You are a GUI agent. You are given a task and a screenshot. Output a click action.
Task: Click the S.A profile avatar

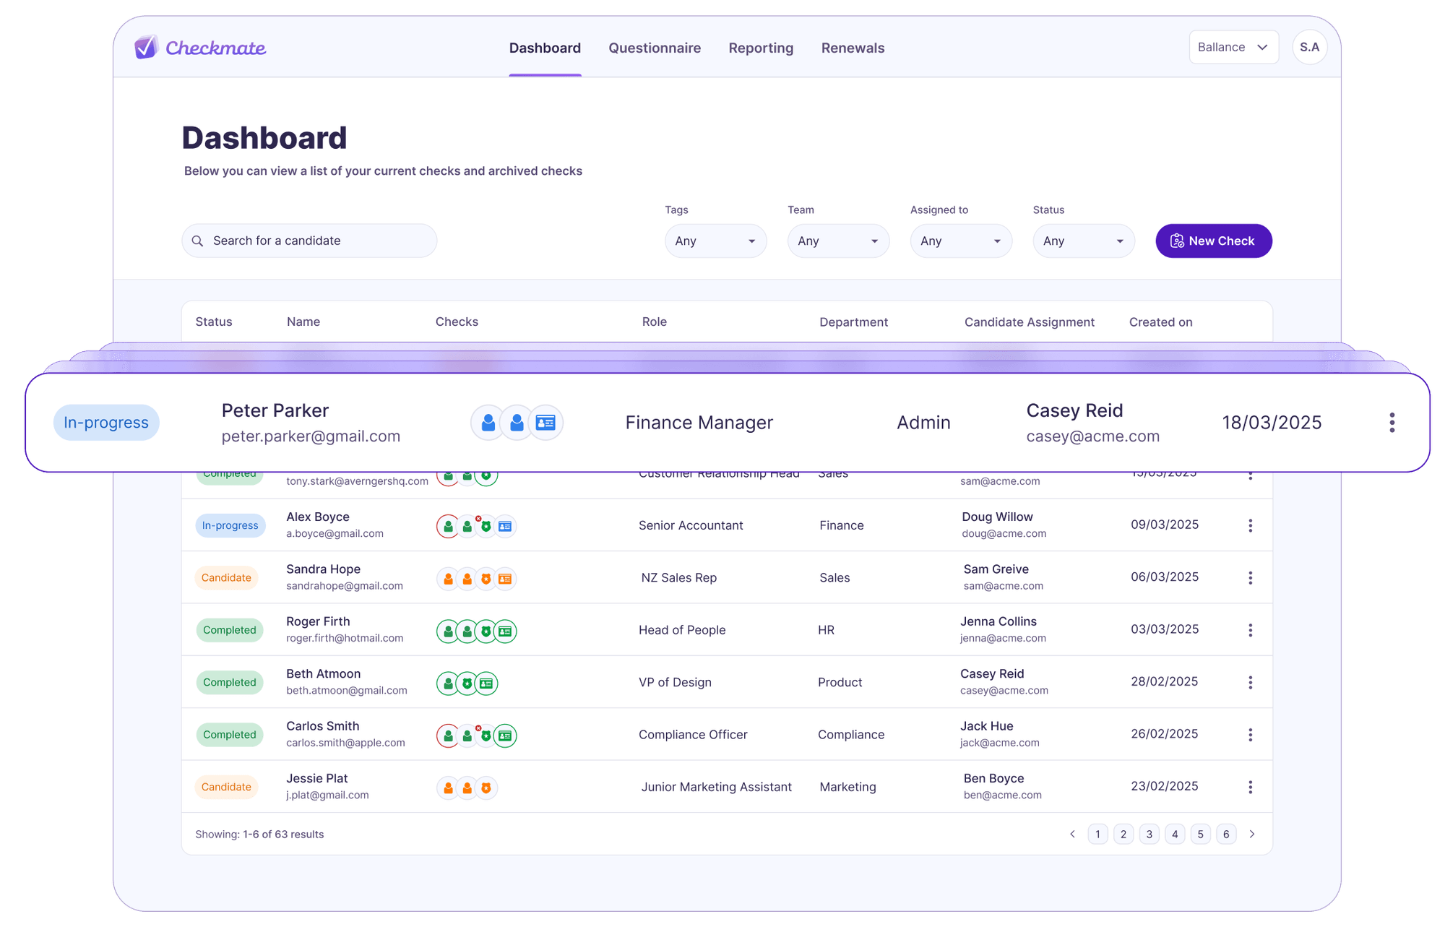(x=1309, y=47)
